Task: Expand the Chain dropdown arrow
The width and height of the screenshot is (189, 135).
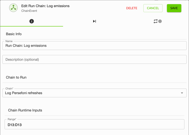Action: pyautogui.click(x=182, y=93)
